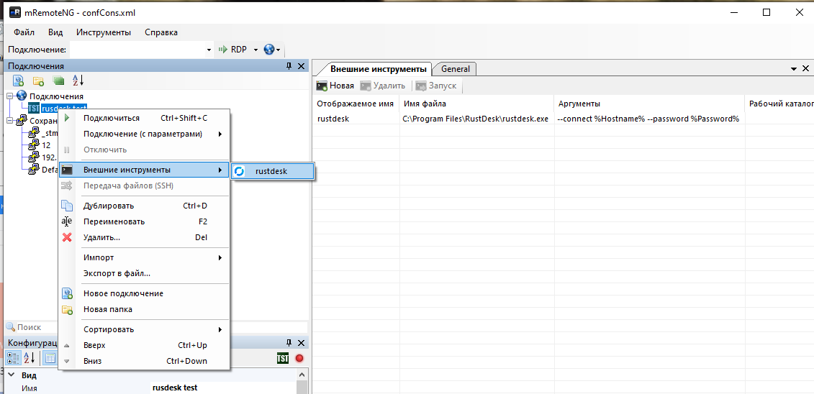Choose Дублировать from the context menu
This screenshot has width=814, height=394.
(144, 206)
